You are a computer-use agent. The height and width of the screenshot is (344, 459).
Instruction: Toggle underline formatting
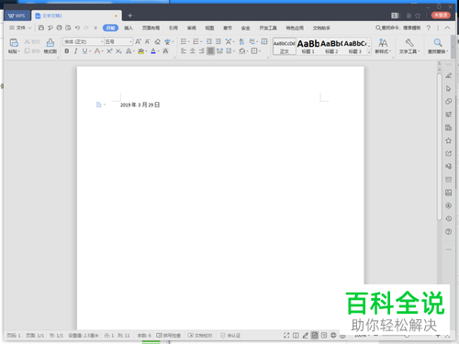84,51
